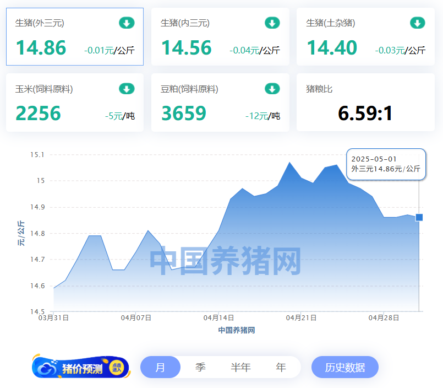This screenshot has height=388, width=443.
Task: Switch chart range to 年
Action: point(281,367)
